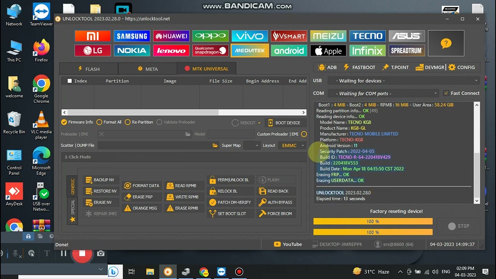Select the Infinix brand tile

point(367,50)
